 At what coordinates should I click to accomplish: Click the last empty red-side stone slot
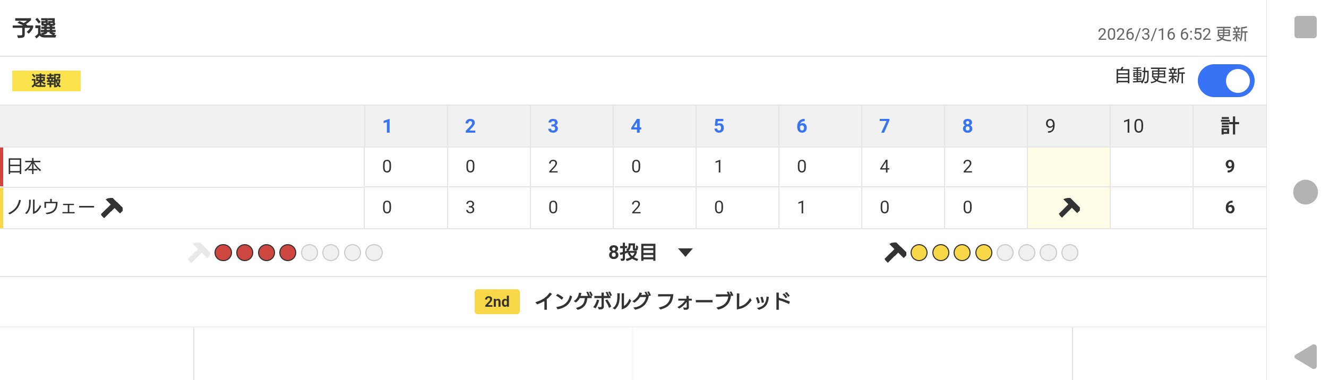pos(374,253)
